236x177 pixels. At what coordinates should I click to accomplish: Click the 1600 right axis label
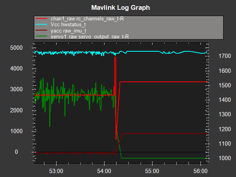(225, 71)
